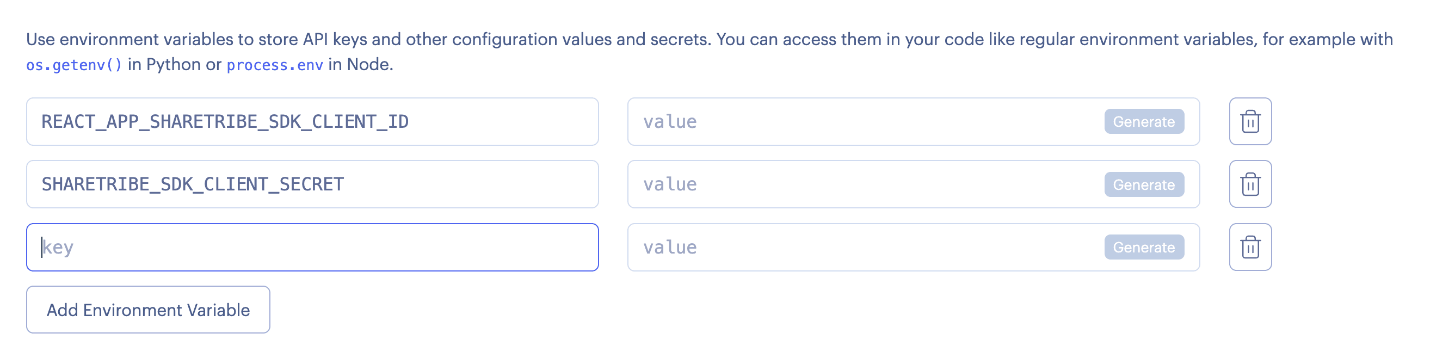Click into the SHARETRIBE_SDK_CLIENT_SECRET key field
Image resolution: width=1455 pixels, height=358 pixels.
[312, 184]
